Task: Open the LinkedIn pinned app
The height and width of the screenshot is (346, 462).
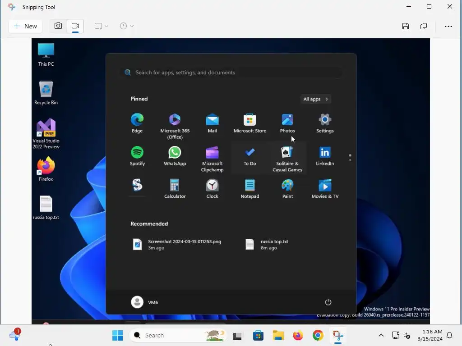Action: (x=325, y=156)
